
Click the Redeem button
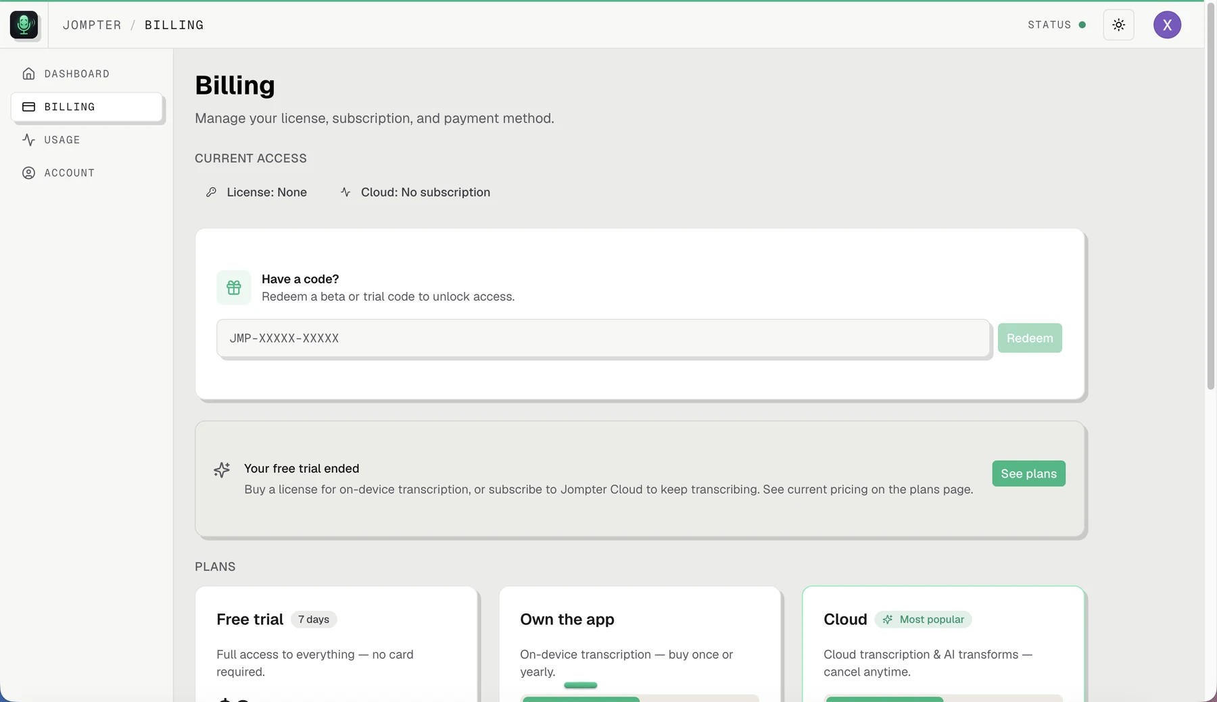(1030, 338)
